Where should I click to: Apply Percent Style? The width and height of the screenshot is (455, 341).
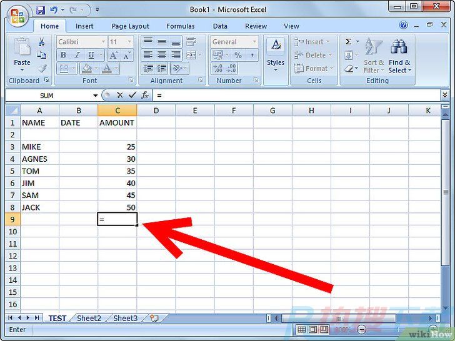click(x=238, y=55)
